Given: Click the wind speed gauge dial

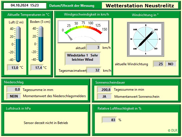Looking at the screenshot, I should [83, 32].
